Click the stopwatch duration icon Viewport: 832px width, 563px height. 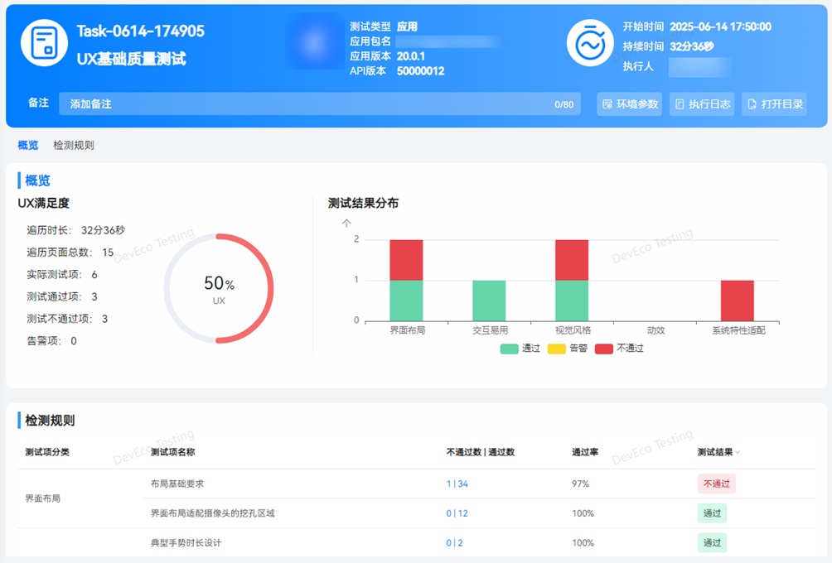pos(590,42)
